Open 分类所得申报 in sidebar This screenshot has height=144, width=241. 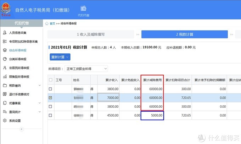coord(18,59)
